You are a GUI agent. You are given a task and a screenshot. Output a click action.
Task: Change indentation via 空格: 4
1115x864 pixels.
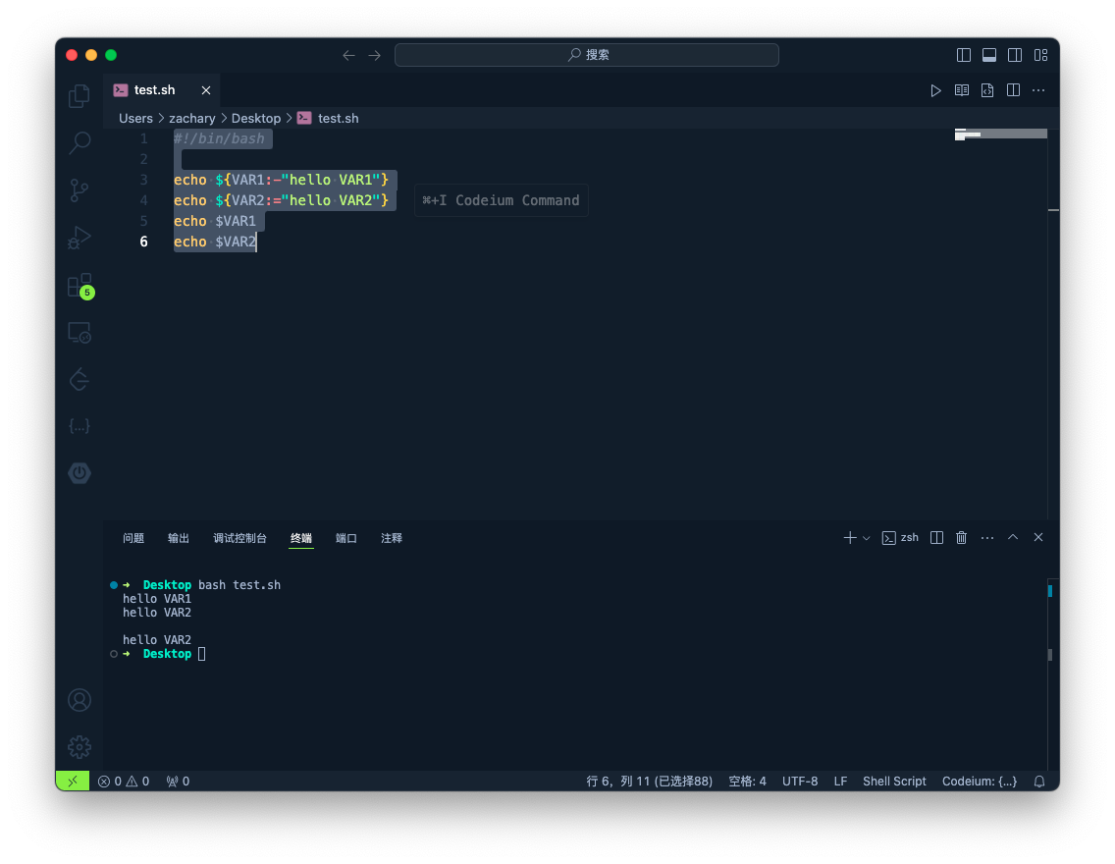coord(747,781)
